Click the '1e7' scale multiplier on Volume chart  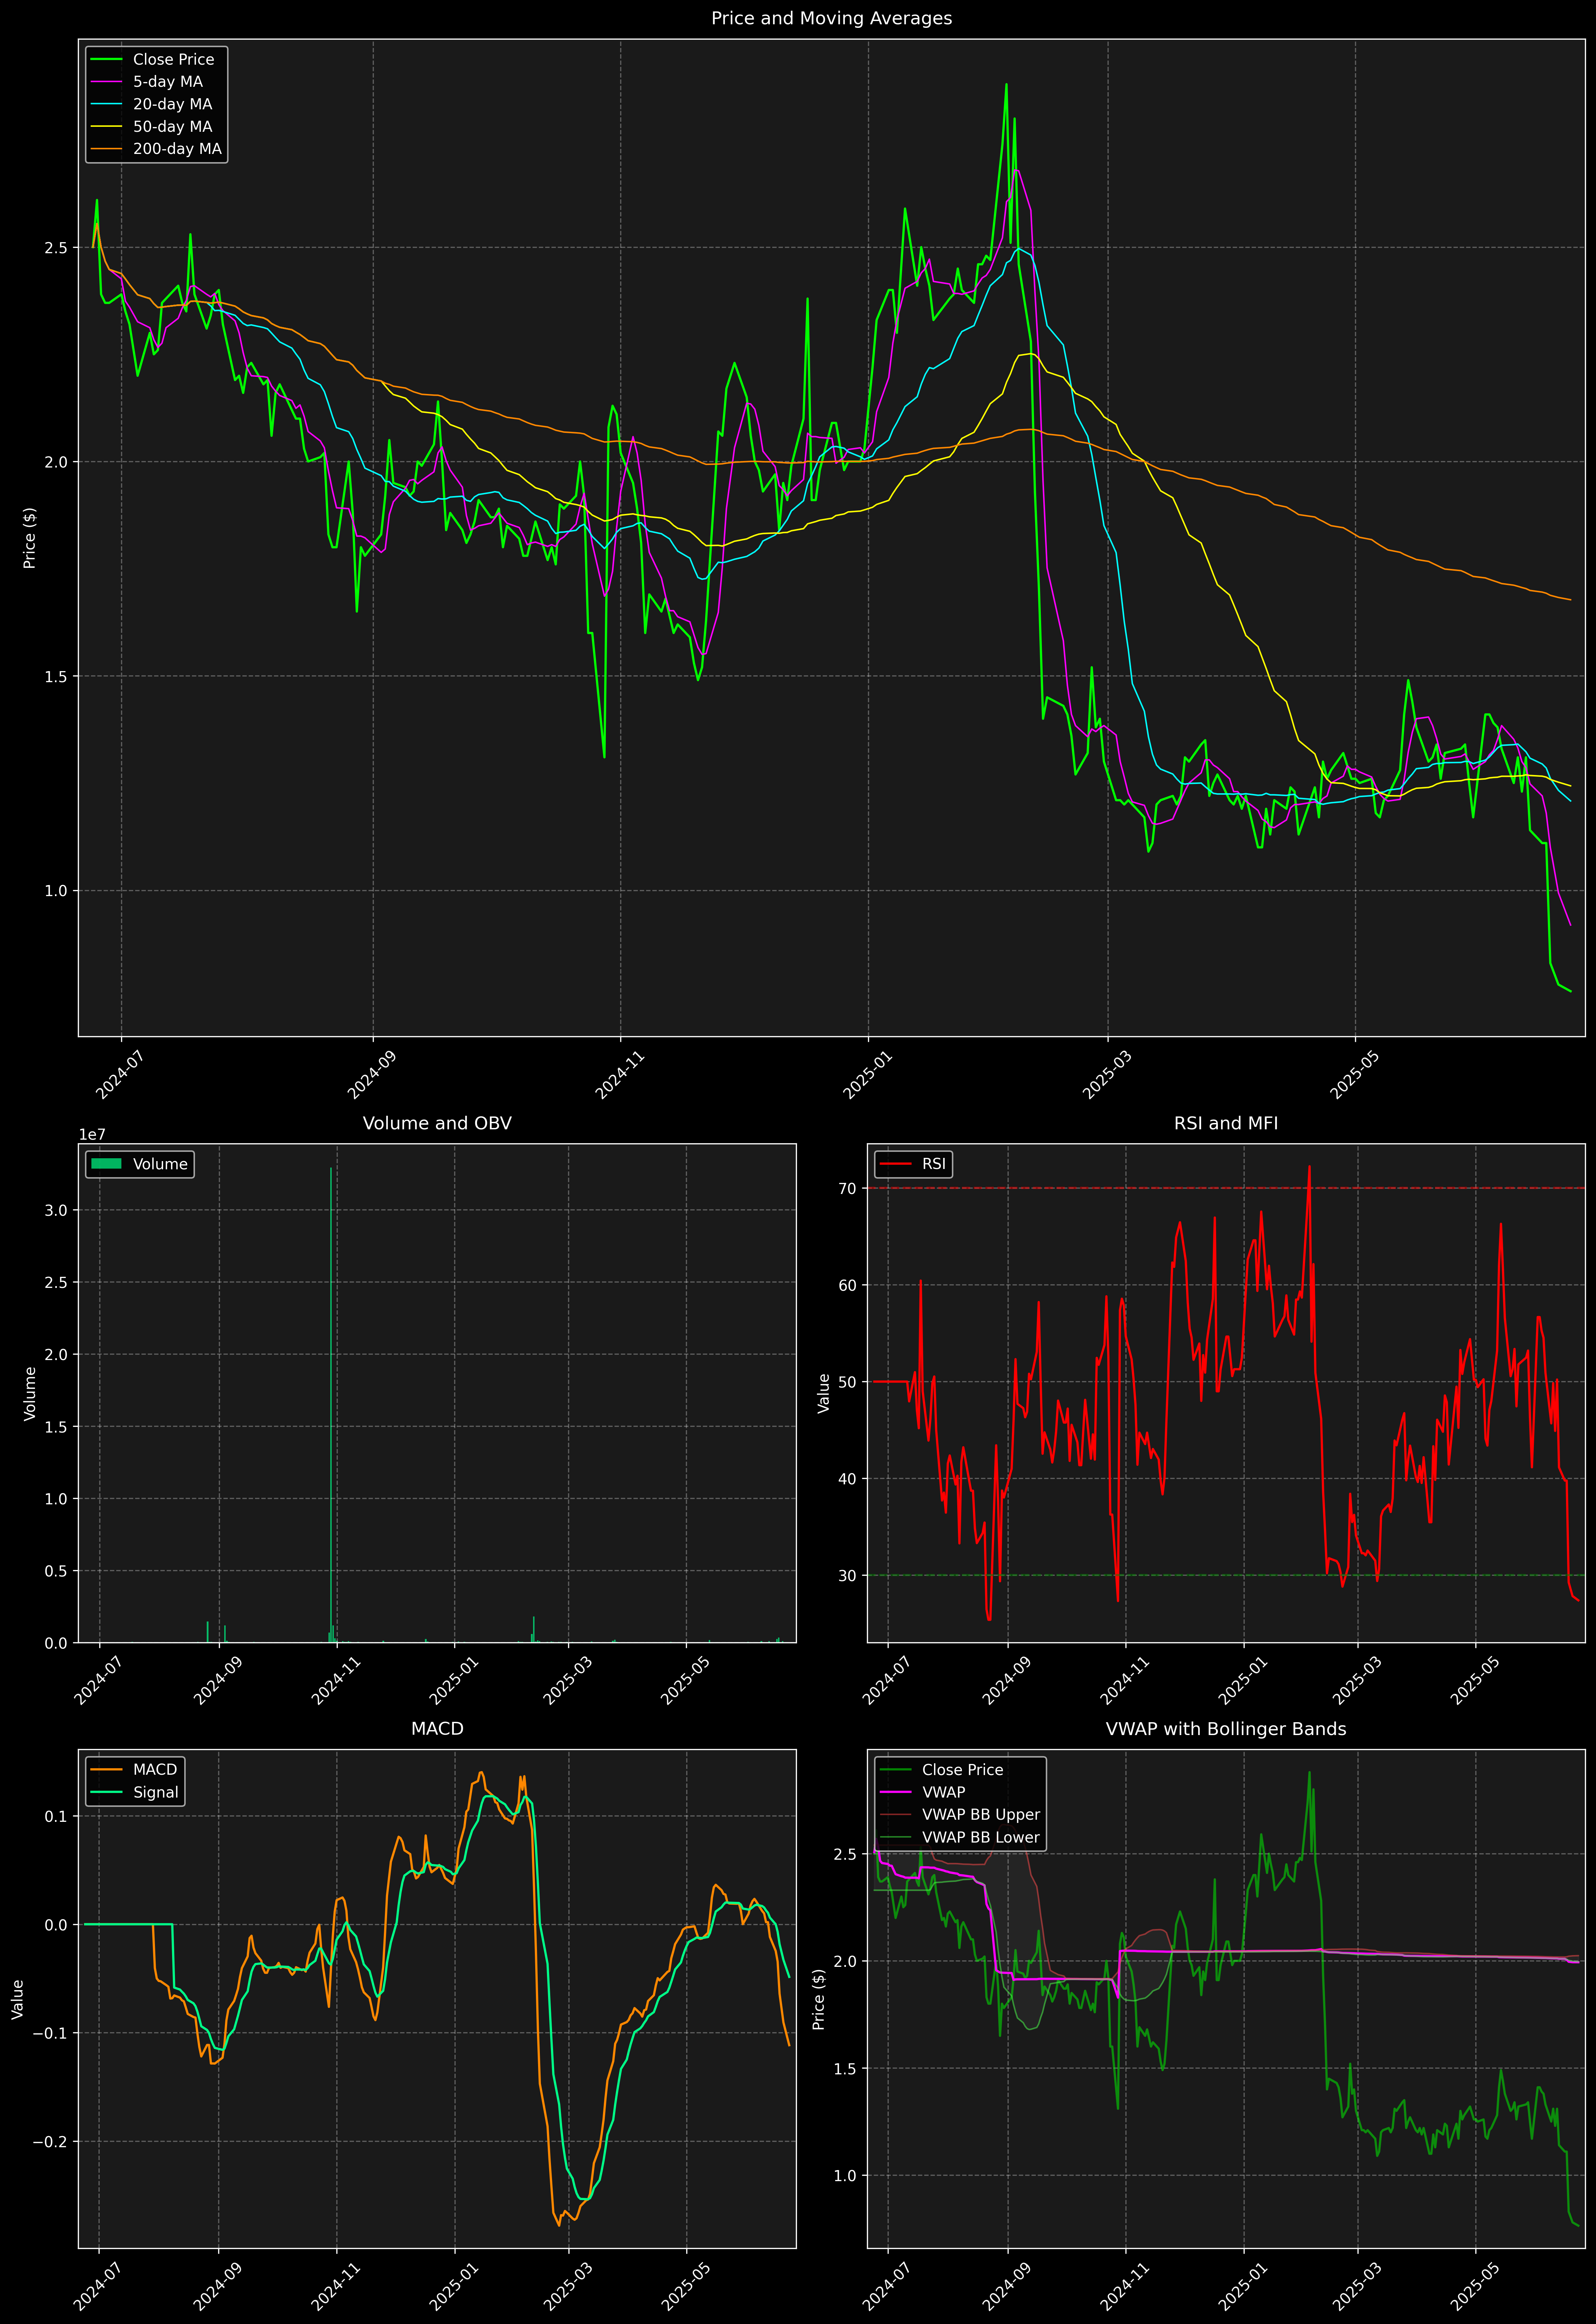click(x=92, y=1135)
